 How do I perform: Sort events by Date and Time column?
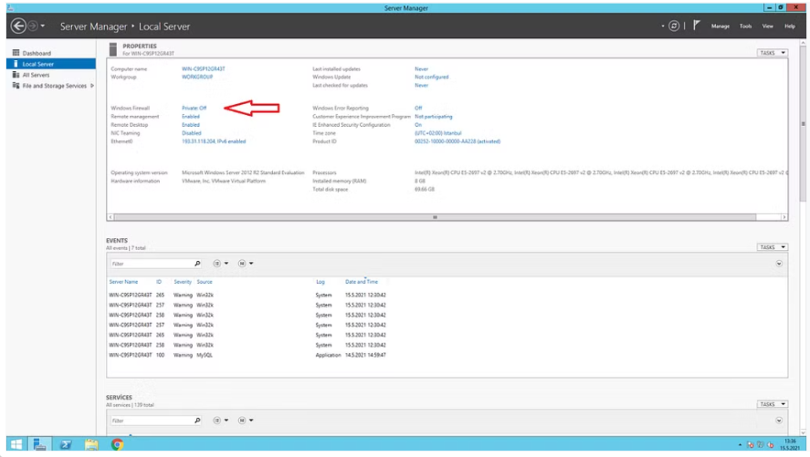click(x=362, y=282)
